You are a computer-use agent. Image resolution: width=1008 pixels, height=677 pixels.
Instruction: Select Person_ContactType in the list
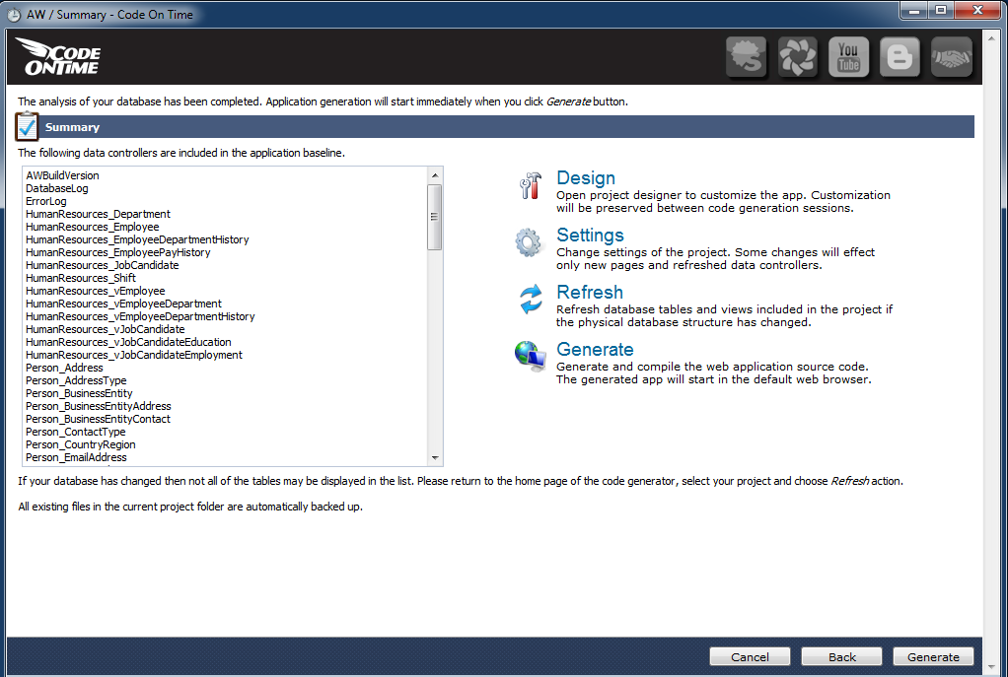click(x=76, y=433)
